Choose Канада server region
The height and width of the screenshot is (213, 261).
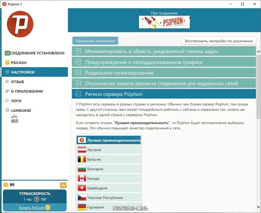coord(109,178)
